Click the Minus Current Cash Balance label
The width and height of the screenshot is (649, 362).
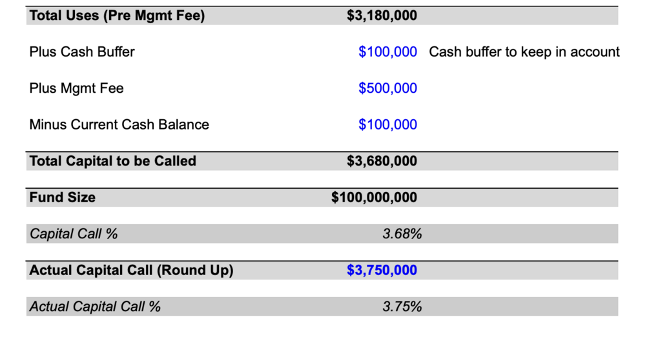pos(119,124)
